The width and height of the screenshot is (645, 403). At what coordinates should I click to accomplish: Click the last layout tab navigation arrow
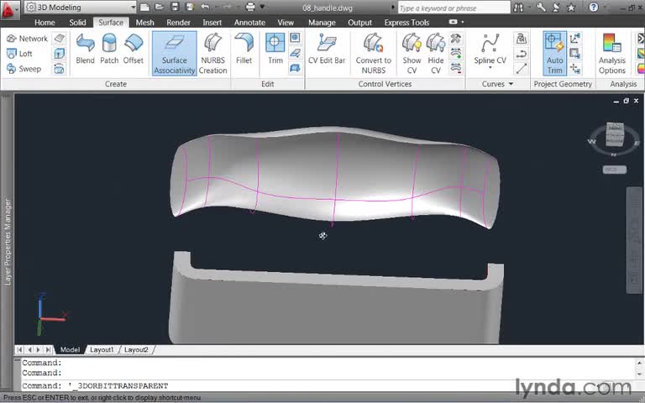48,349
